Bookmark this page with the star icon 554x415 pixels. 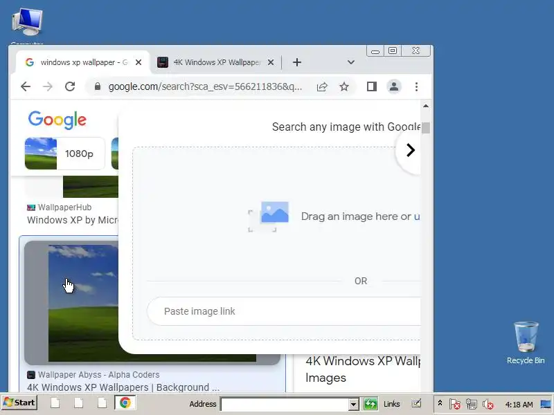click(344, 86)
